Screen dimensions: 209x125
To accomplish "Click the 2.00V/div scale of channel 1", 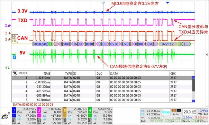I will click(30, 109).
